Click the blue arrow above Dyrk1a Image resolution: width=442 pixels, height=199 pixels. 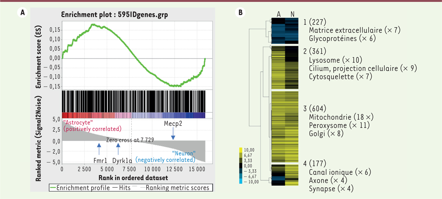(x=118, y=149)
